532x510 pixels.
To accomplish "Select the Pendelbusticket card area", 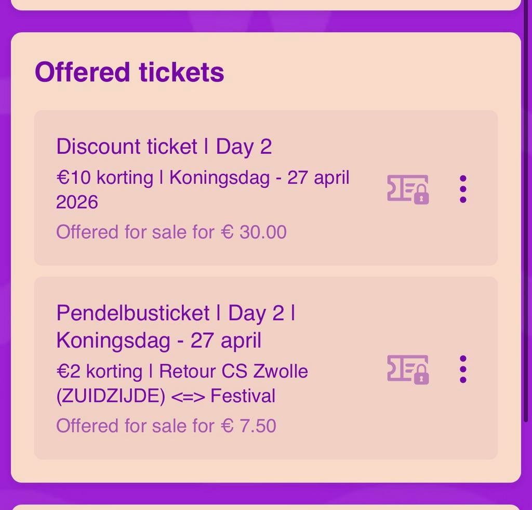I will click(265, 368).
